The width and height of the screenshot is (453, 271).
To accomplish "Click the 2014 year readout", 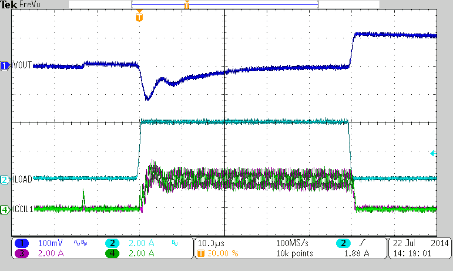I will click(440, 243).
